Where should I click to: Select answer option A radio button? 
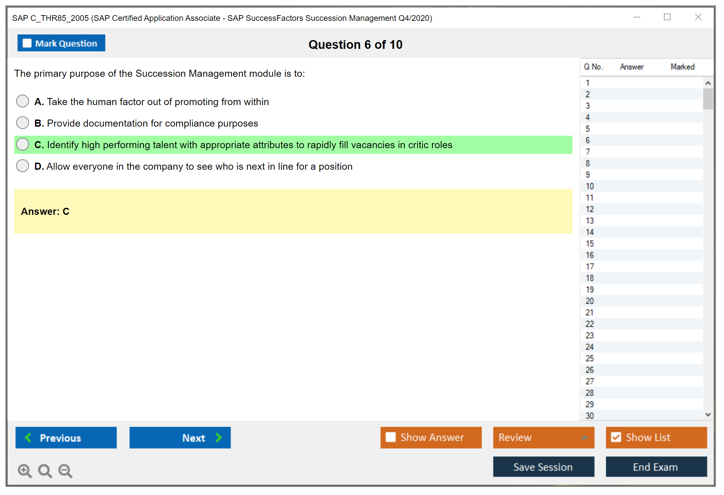tap(23, 101)
